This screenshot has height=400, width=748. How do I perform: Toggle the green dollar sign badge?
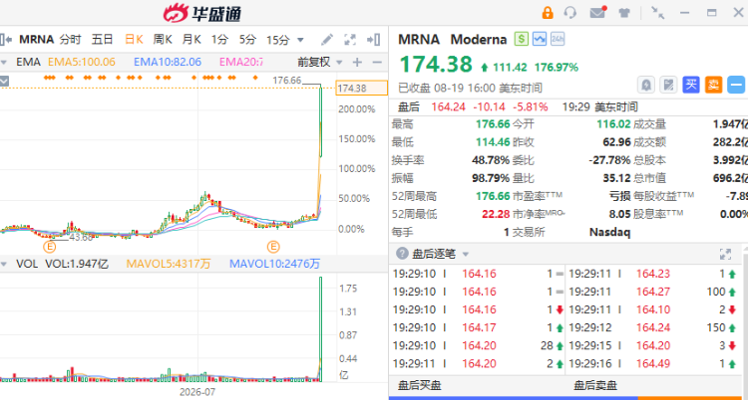click(521, 39)
